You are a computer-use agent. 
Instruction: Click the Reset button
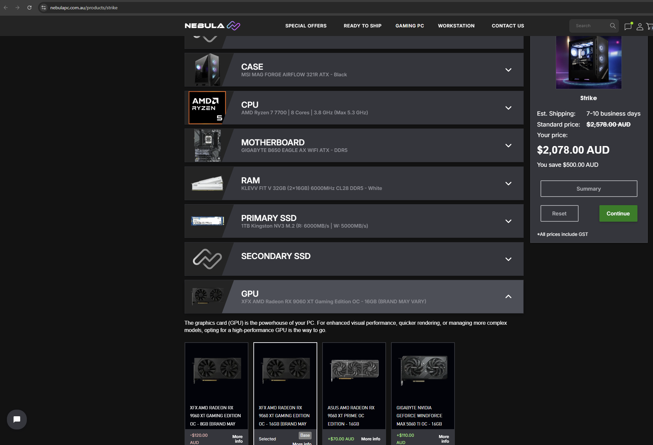pyautogui.click(x=559, y=213)
